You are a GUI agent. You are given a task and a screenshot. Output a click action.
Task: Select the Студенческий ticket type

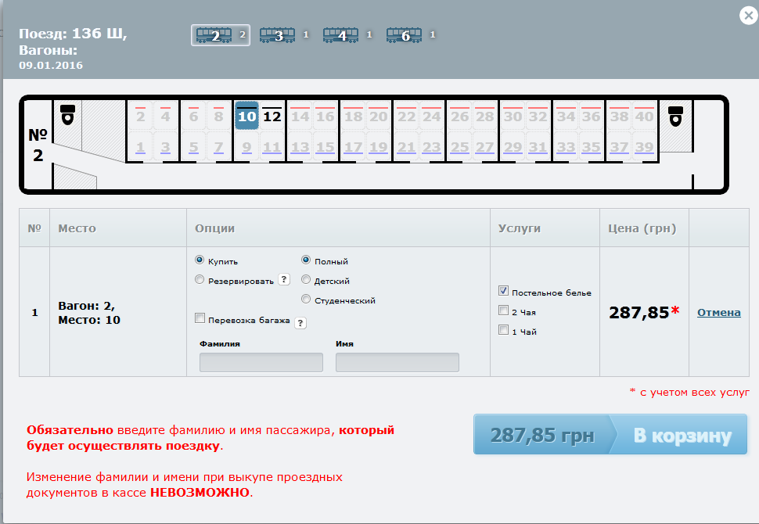point(306,300)
